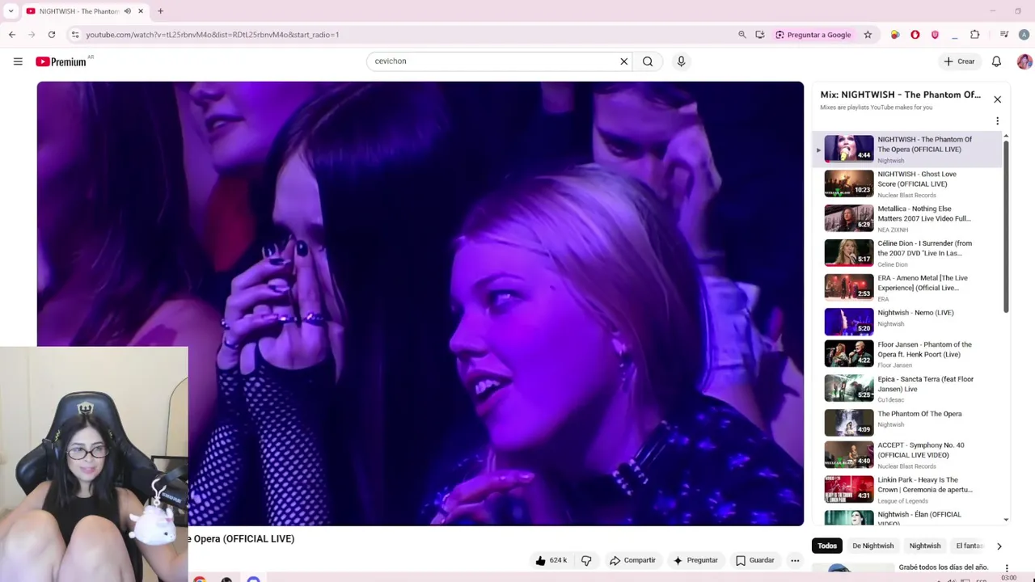Start voice search with the microphone icon
Viewport: 1035px width, 582px height.
pos(681,61)
